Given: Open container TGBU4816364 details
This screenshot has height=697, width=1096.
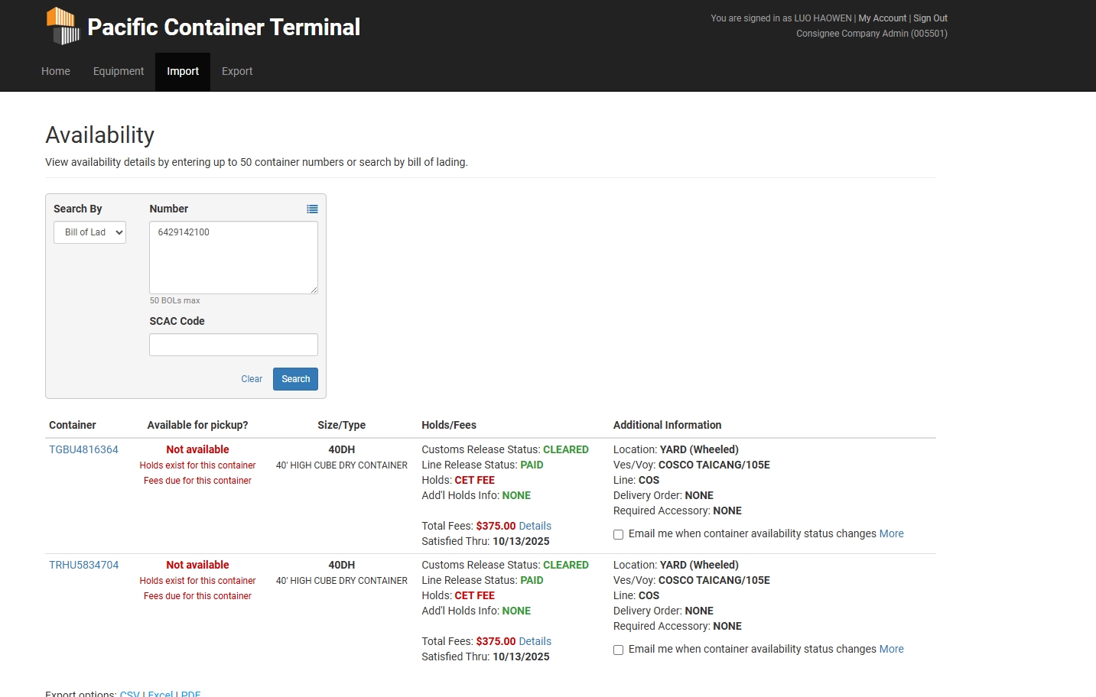Looking at the screenshot, I should coord(84,449).
